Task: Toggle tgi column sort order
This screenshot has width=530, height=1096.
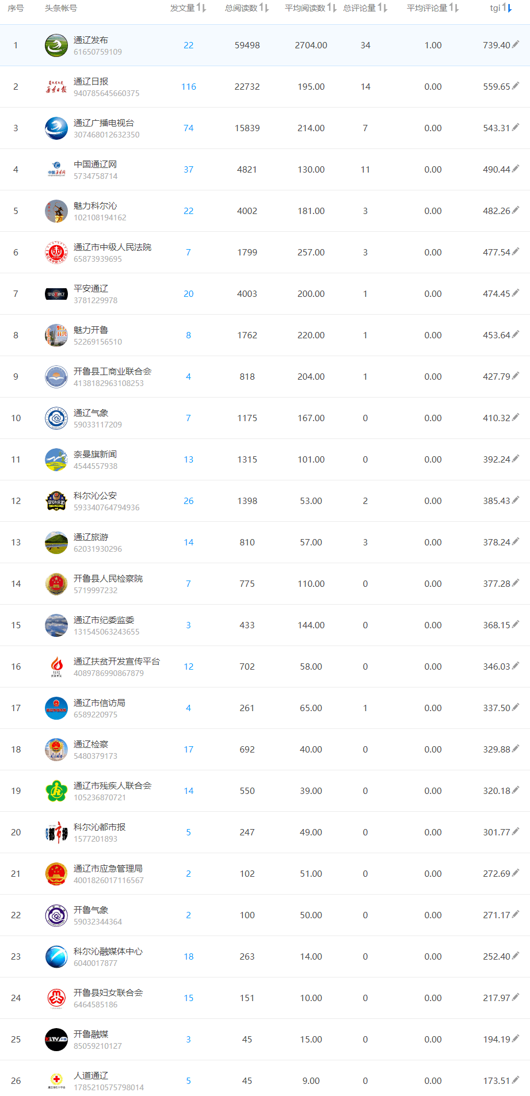Action: [507, 8]
